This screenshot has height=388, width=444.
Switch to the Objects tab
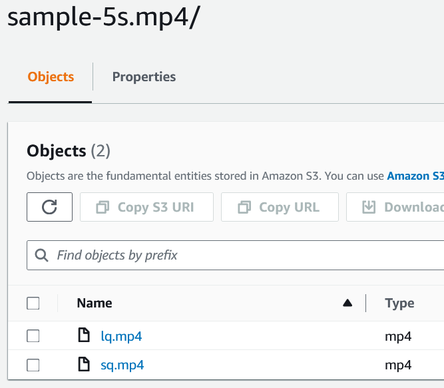pyautogui.click(x=51, y=77)
